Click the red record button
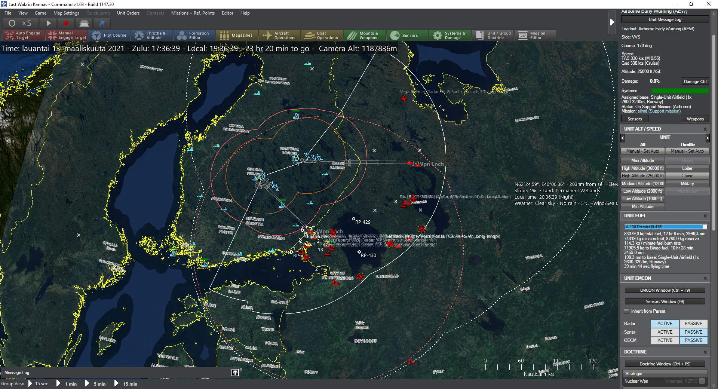The image size is (718, 389). click(66, 23)
